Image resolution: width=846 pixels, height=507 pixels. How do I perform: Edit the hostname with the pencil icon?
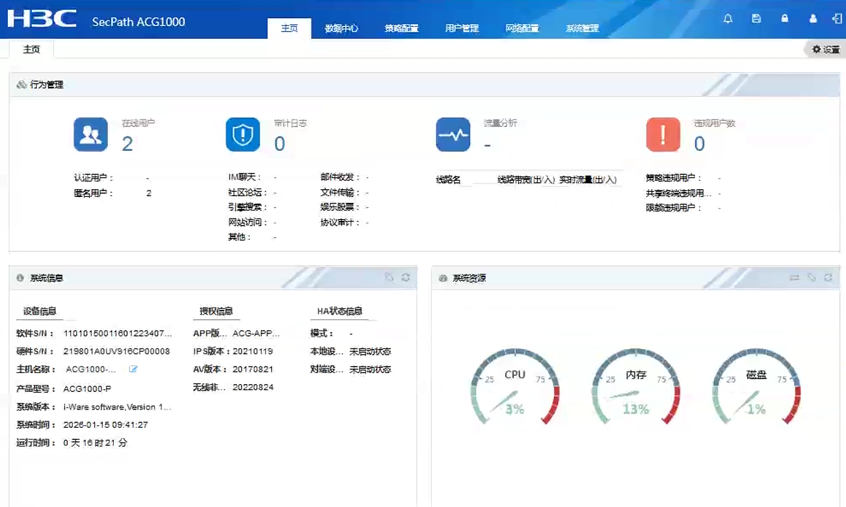coord(133,369)
